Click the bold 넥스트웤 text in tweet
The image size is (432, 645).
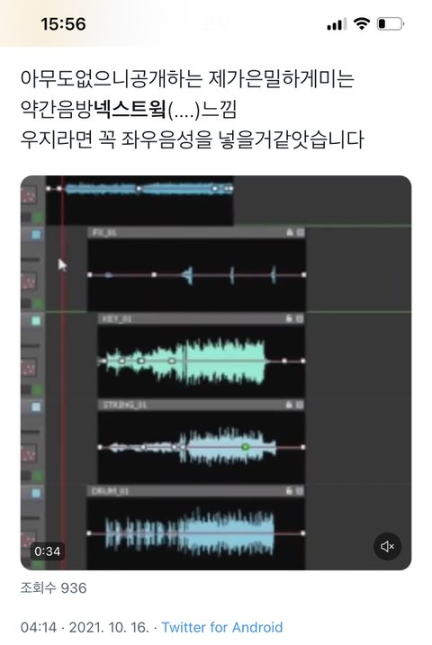pos(130,109)
